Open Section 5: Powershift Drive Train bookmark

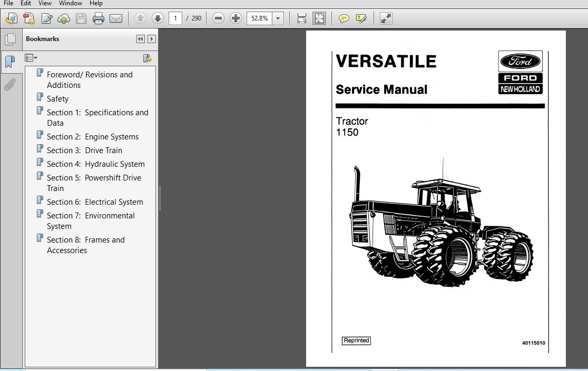point(94,183)
